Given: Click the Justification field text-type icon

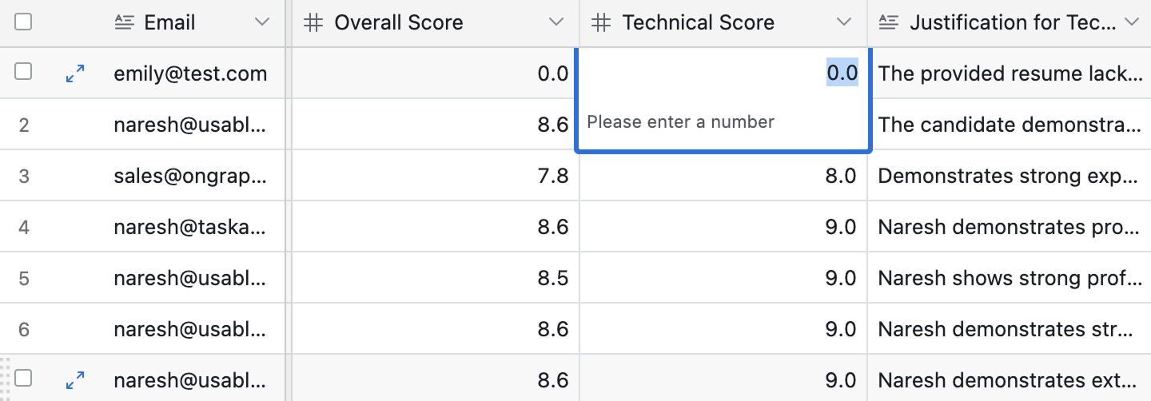Looking at the screenshot, I should click(x=889, y=23).
